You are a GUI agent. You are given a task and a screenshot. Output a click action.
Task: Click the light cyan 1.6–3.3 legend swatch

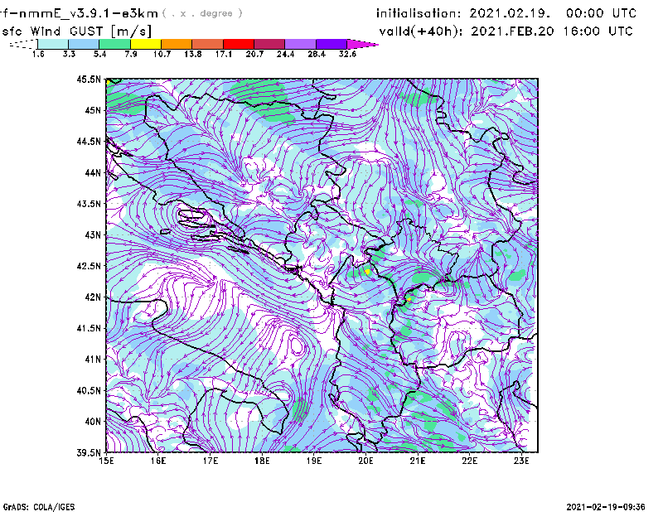(53, 44)
